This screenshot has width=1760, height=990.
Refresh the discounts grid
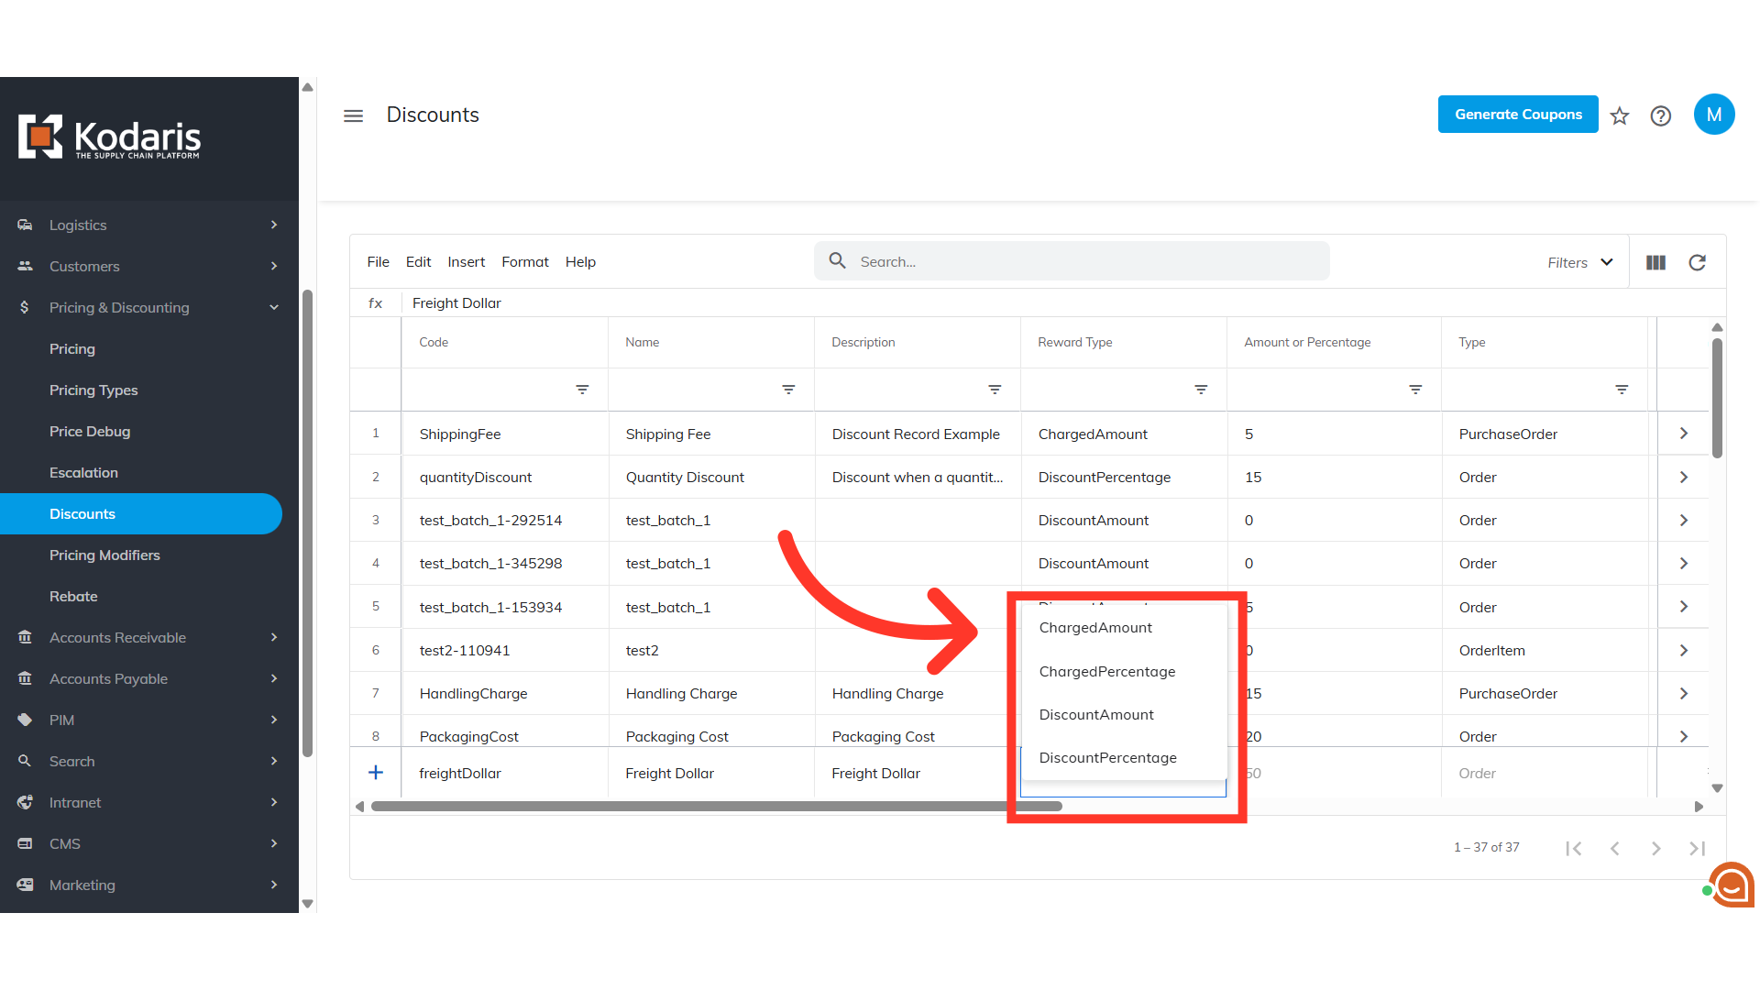pyautogui.click(x=1697, y=262)
